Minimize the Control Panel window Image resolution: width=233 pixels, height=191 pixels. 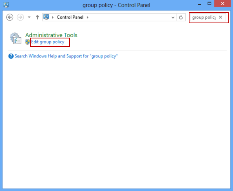click(200, 4)
